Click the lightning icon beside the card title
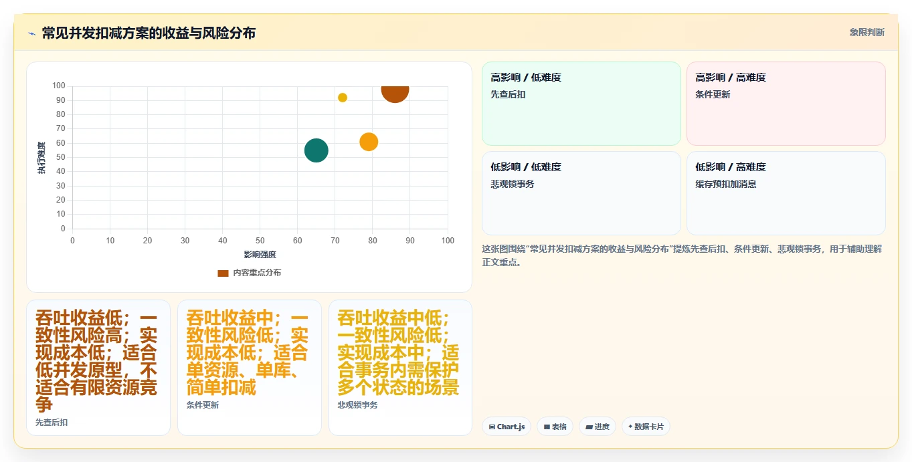This screenshot has width=912, height=462. (31, 33)
